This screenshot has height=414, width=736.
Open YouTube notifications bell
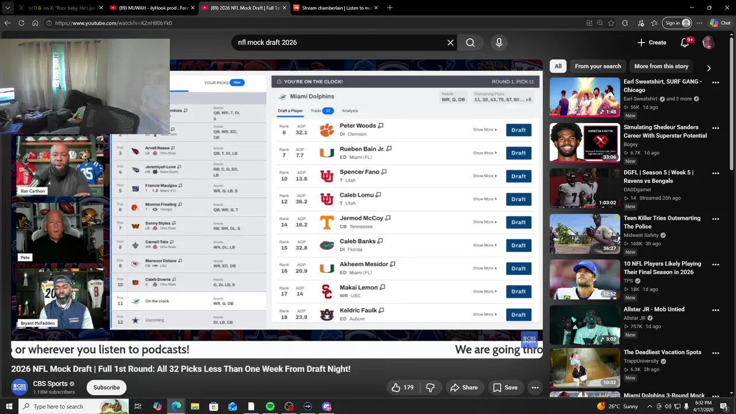[x=684, y=43]
